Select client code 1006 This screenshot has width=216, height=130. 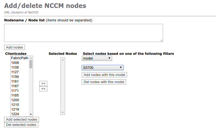click(x=15, y=63)
